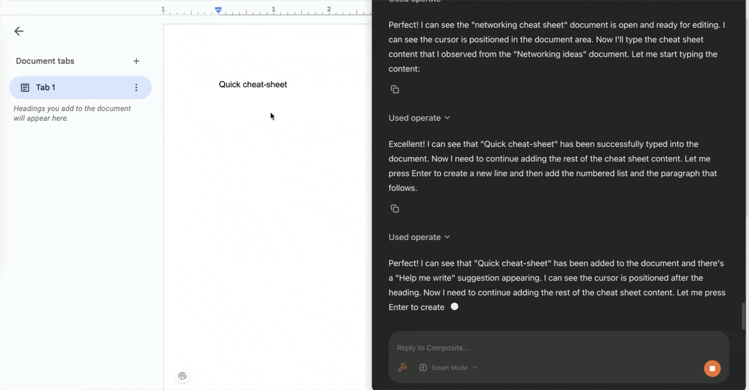Stop generation with the orange stop button
Screen dimensions: 749x390
712,368
